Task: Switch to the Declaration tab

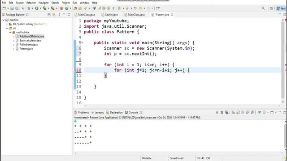Action: tap(114, 112)
